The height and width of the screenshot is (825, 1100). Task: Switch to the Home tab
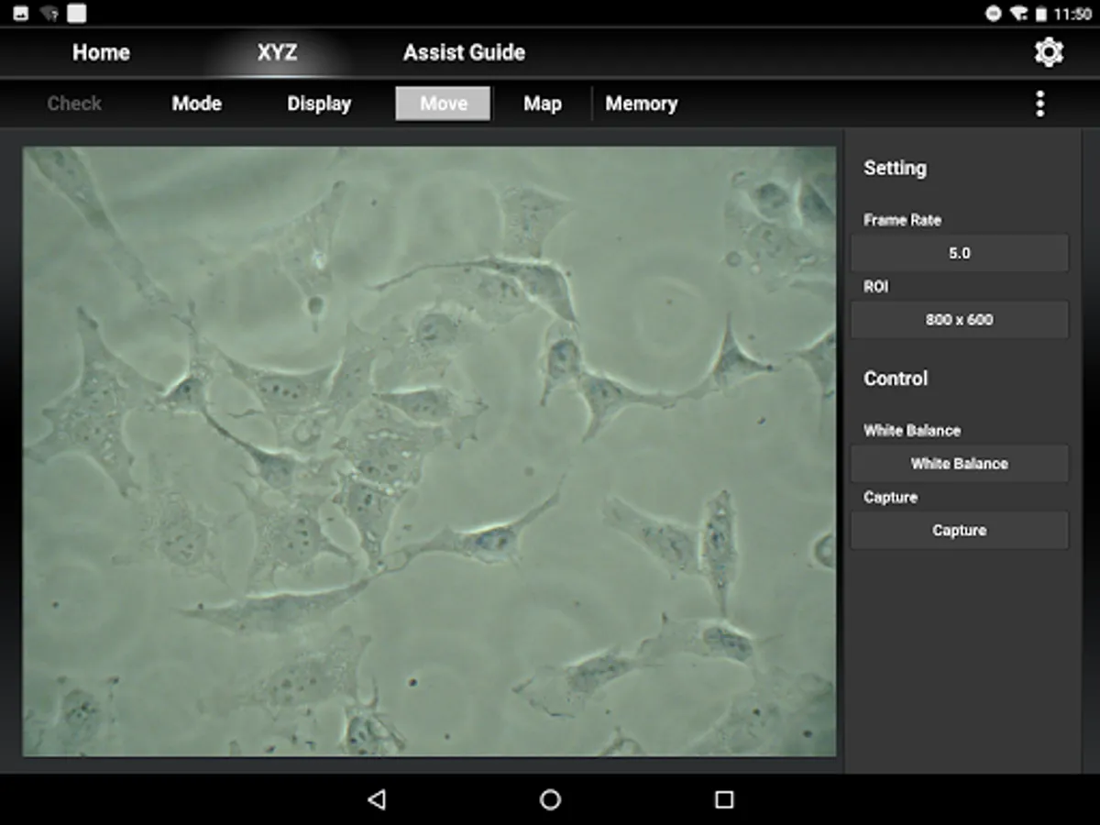click(x=101, y=52)
